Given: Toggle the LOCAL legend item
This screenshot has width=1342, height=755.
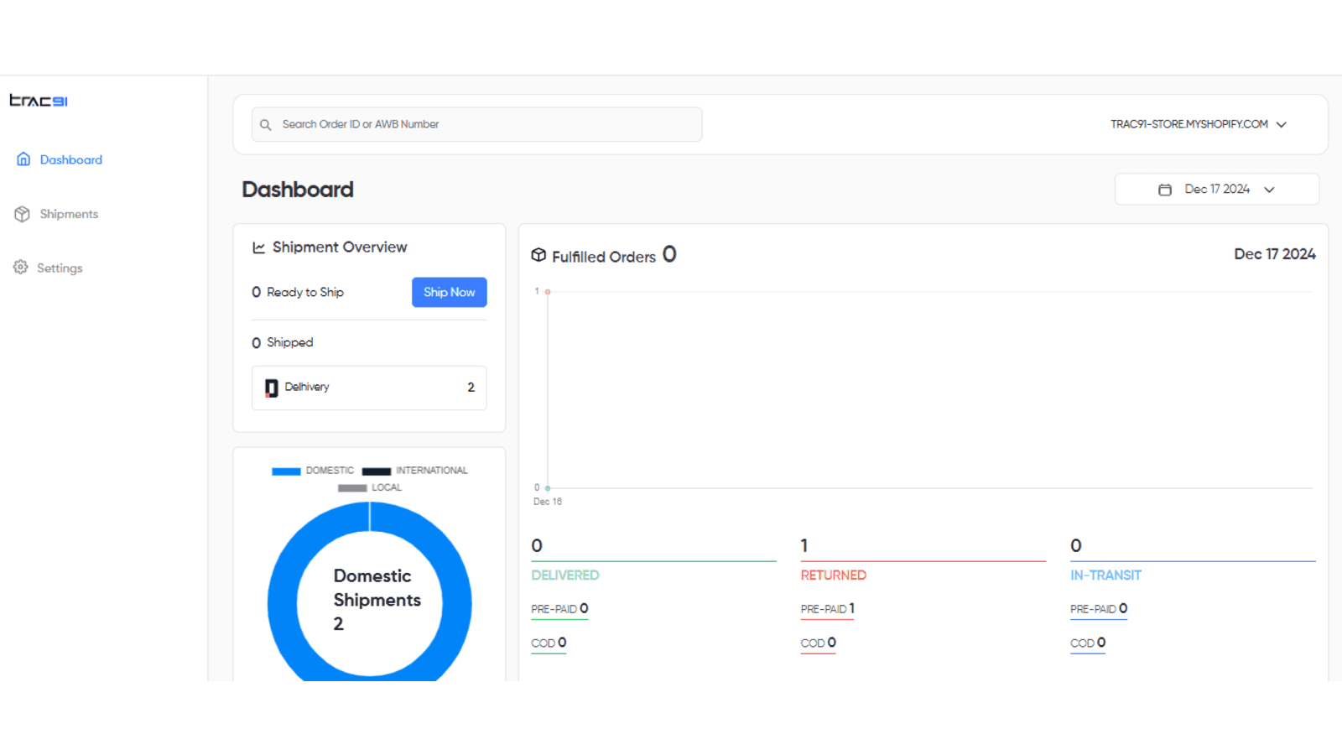Looking at the screenshot, I should coord(370,487).
